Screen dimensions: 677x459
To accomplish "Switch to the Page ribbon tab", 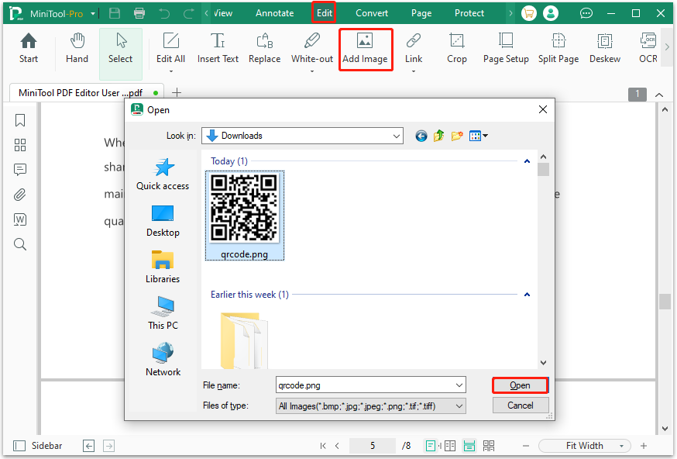I will click(421, 13).
